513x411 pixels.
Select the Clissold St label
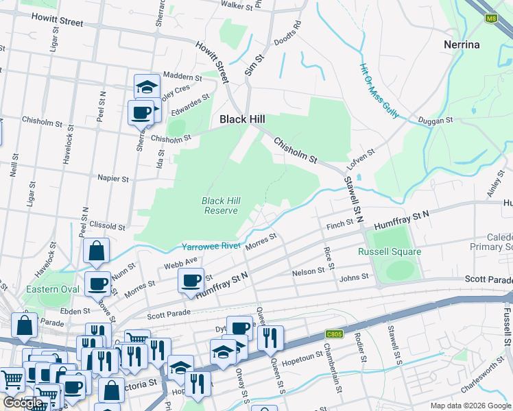pos(107,225)
